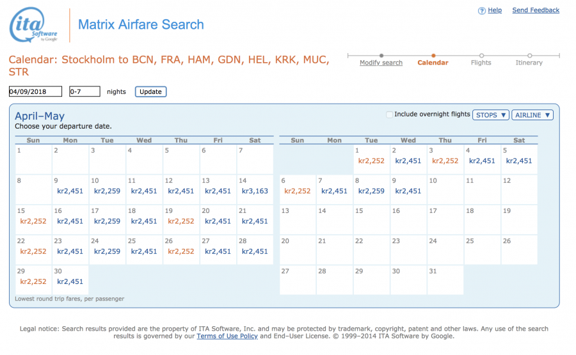
Task: Select May 1 fare kr2,252
Action: [x=371, y=161]
